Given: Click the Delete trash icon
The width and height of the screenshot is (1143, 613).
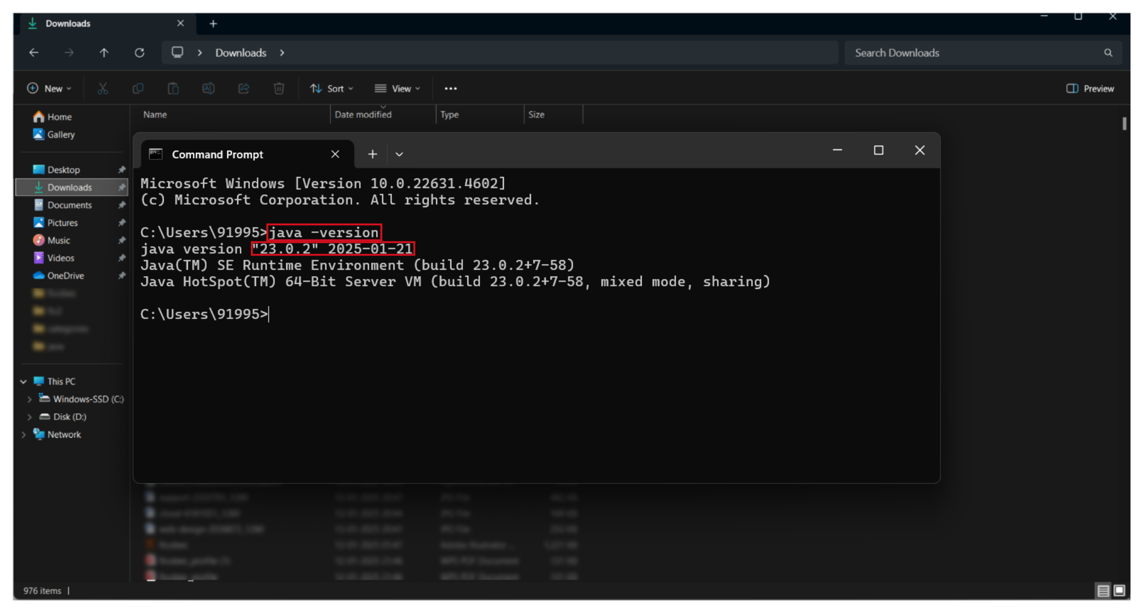Looking at the screenshot, I should click(x=279, y=88).
